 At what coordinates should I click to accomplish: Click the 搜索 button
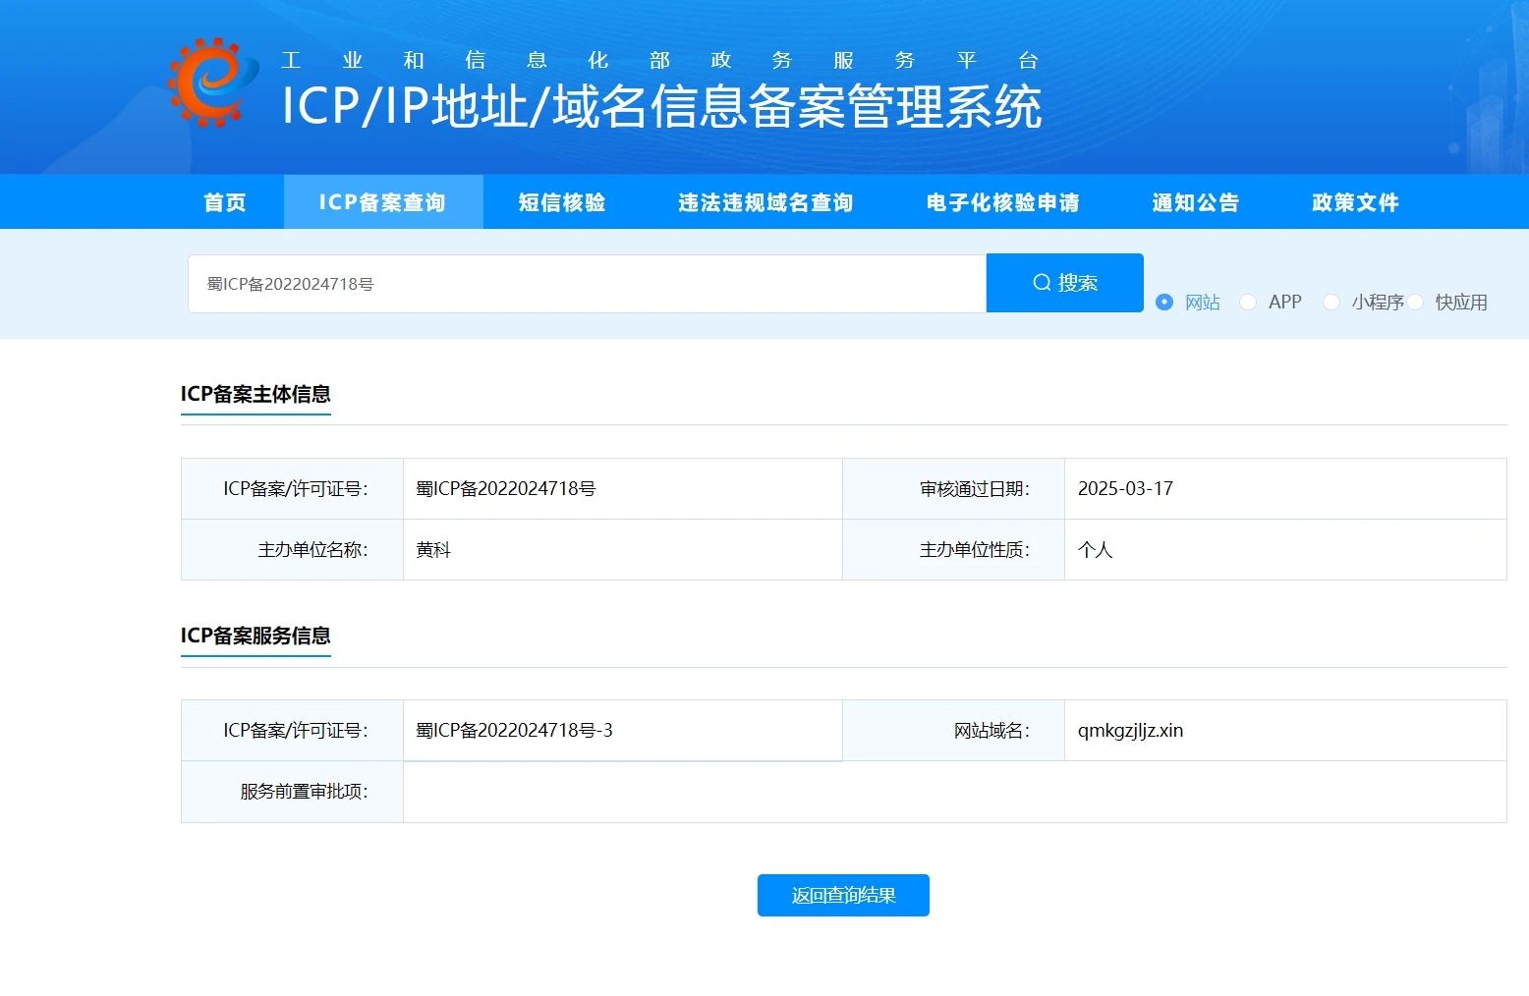tap(1065, 283)
